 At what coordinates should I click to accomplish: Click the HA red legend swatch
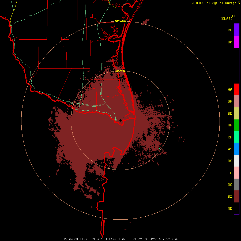(236, 89)
